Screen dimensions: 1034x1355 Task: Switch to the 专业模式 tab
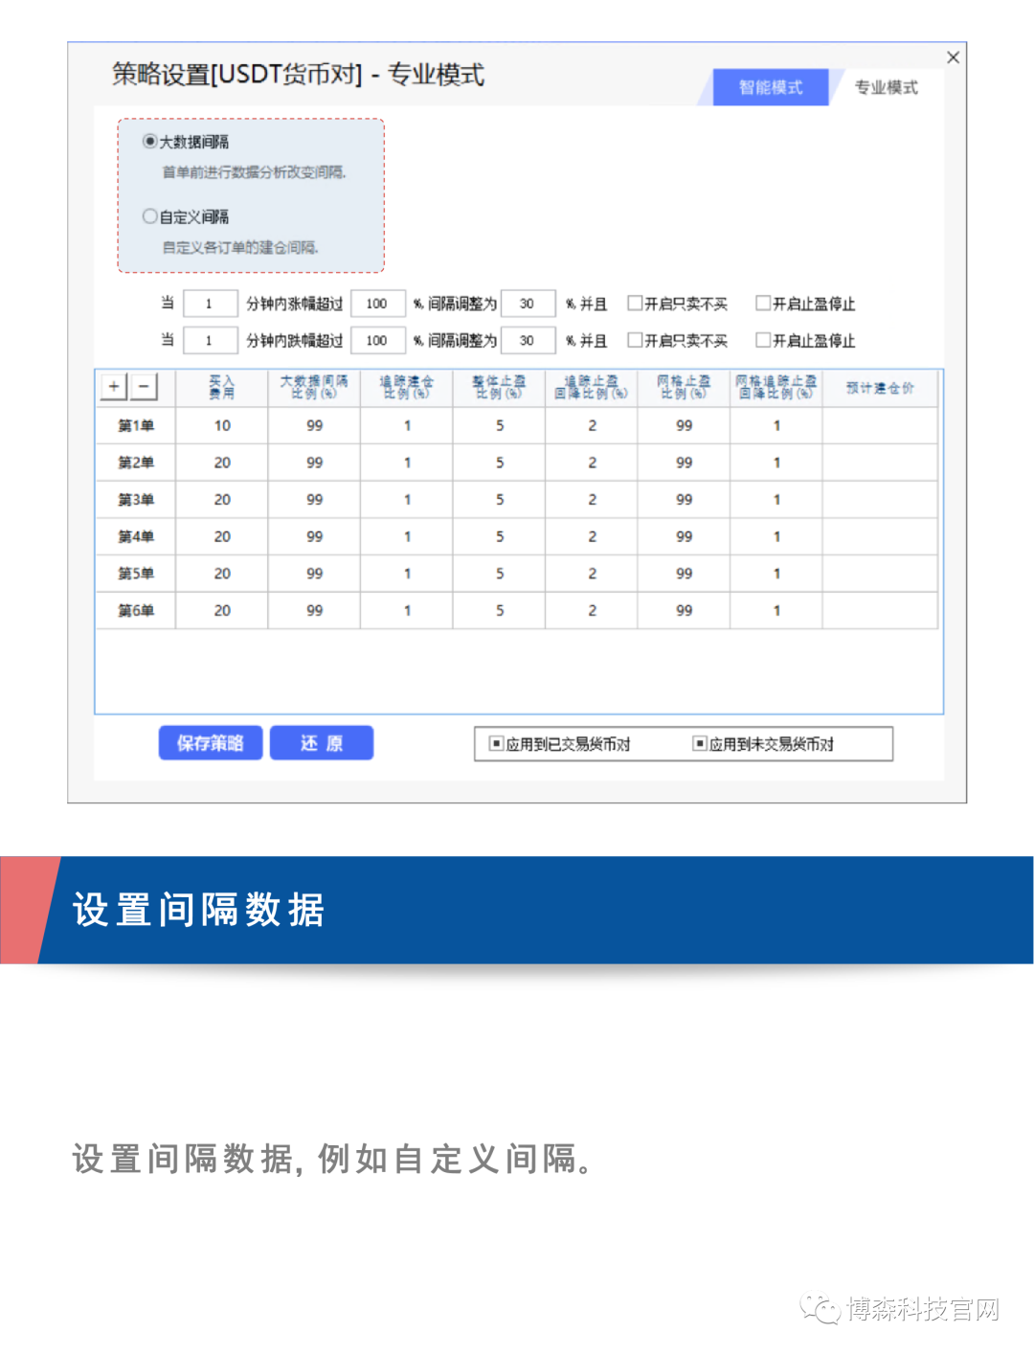[x=886, y=87]
